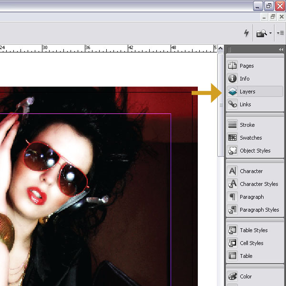The image size is (286, 286).
Task: Open the Cell Styles panel icon
Action: 233,243
